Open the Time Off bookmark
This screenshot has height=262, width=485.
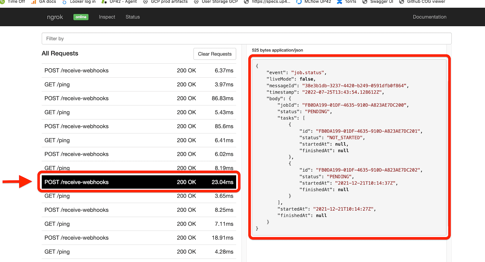click(13, 2)
